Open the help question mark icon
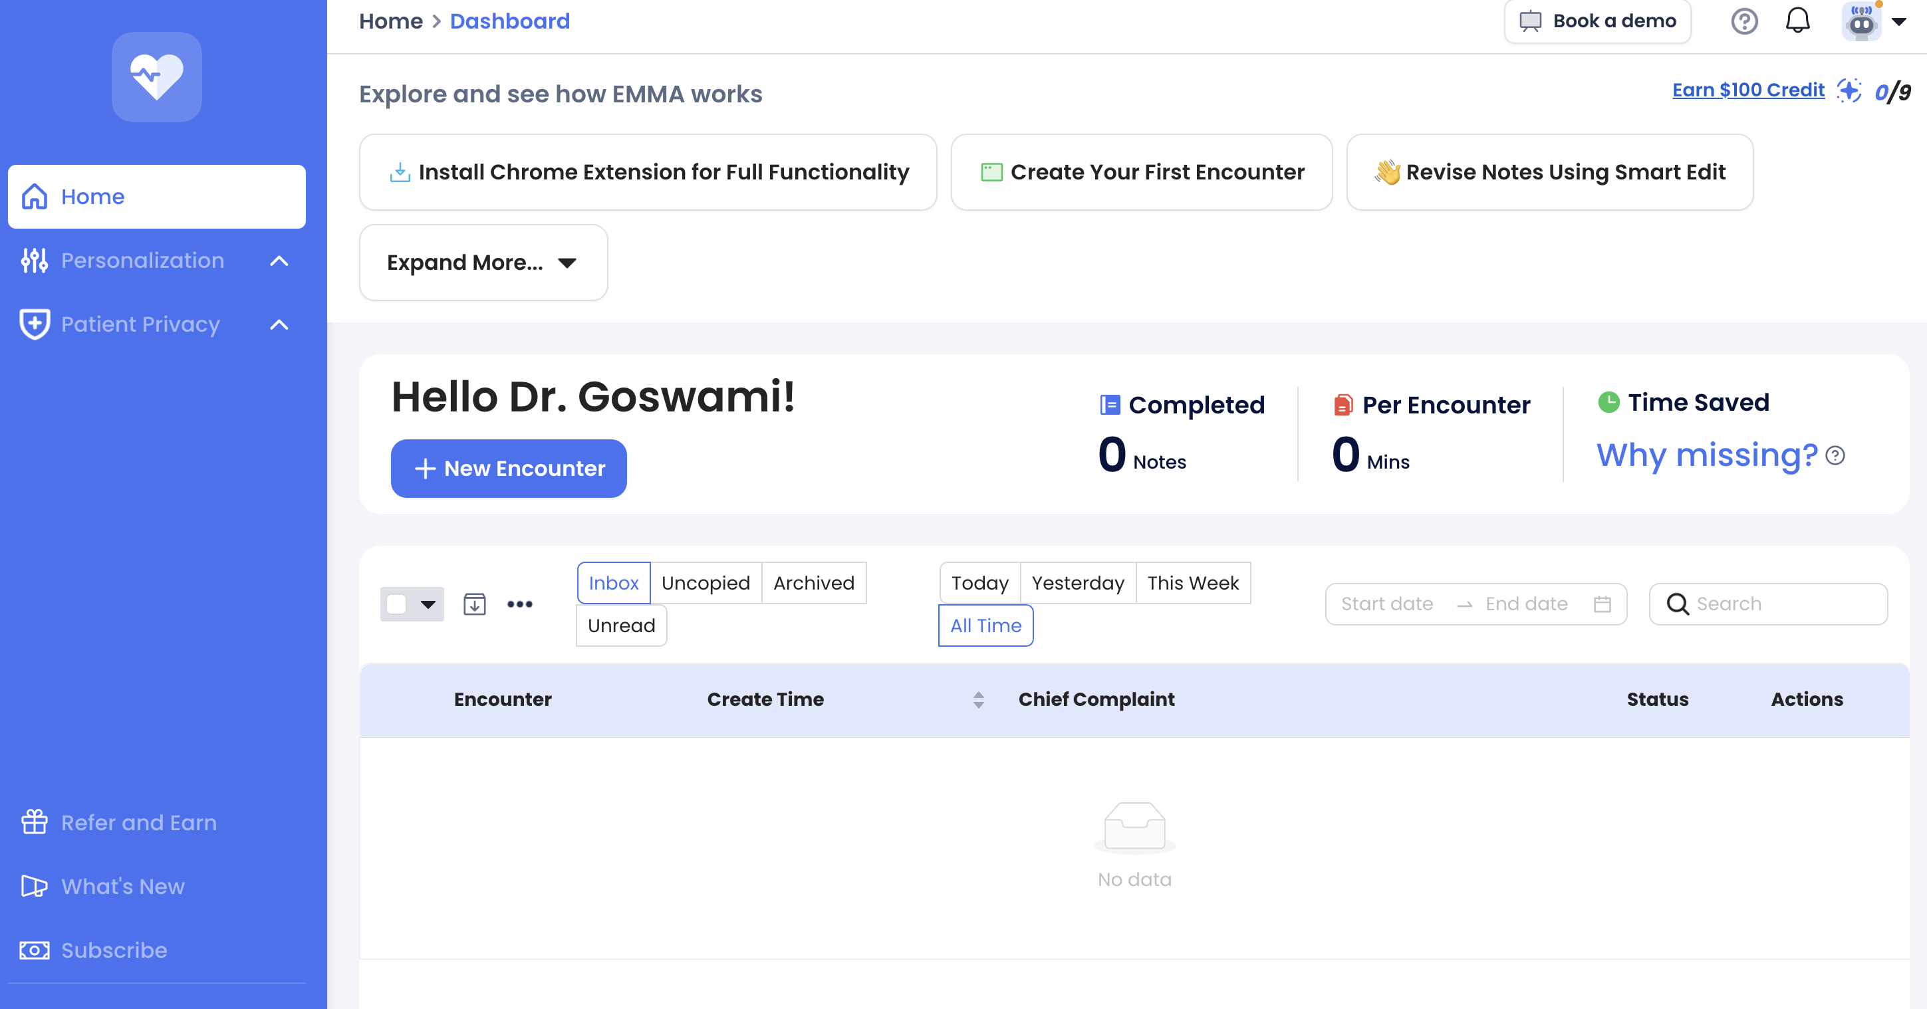This screenshot has width=1927, height=1009. [1743, 21]
